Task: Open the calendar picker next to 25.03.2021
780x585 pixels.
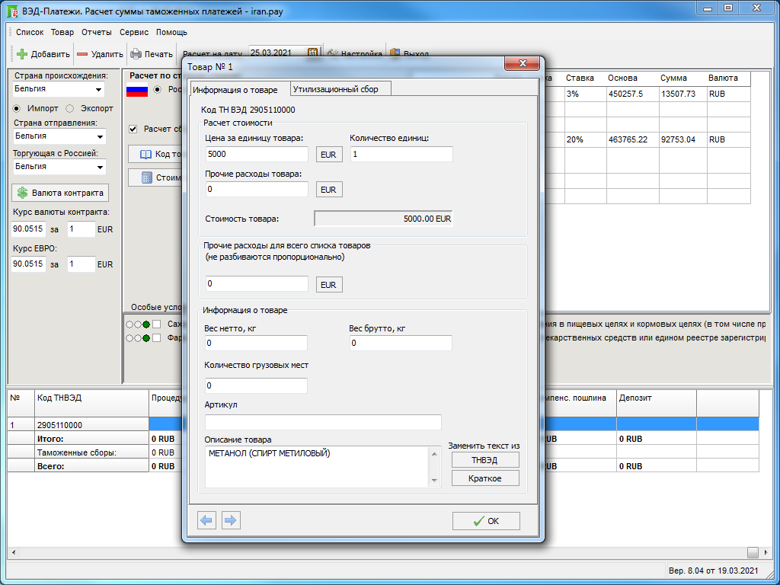Action: pos(312,53)
